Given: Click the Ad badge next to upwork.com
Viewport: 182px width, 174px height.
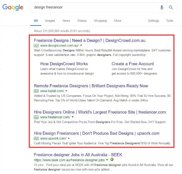Looking at the screenshot, I should 36,139.
